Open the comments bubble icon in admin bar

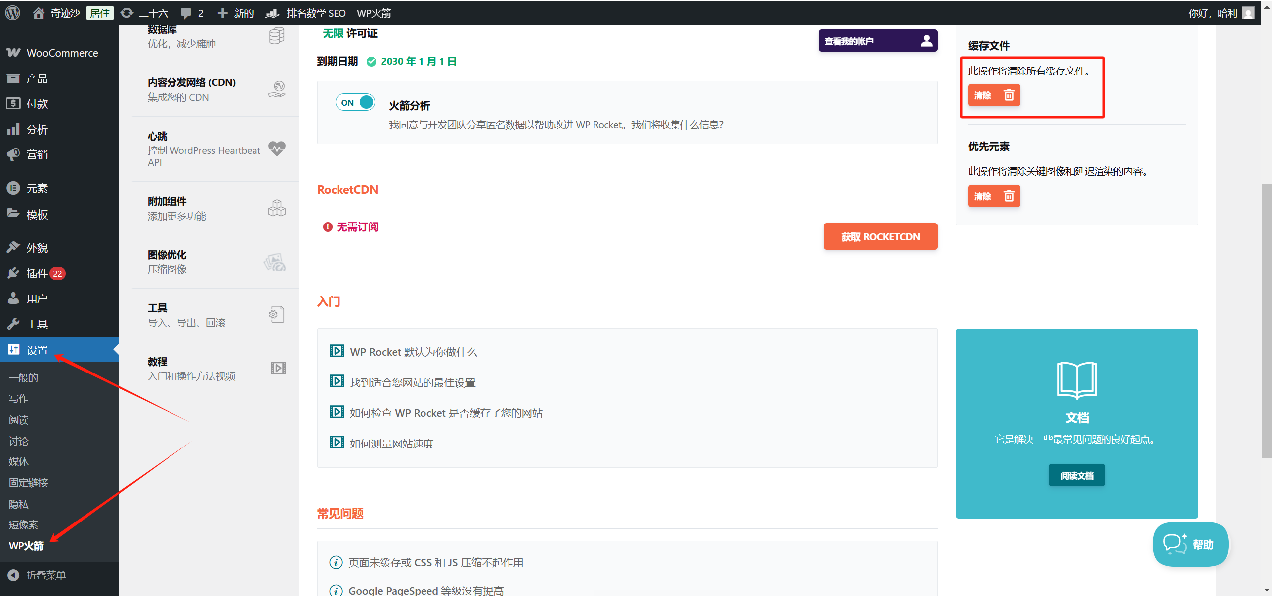(186, 13)
